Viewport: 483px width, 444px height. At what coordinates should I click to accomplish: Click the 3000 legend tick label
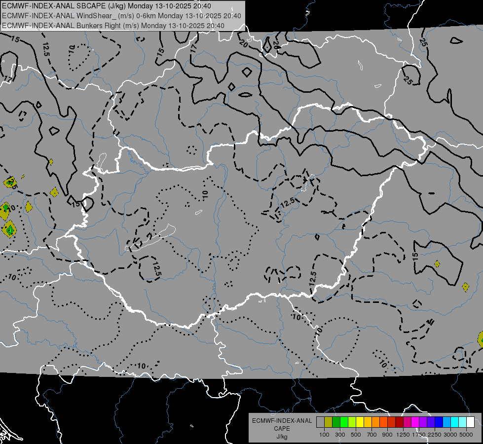(450, 435)
